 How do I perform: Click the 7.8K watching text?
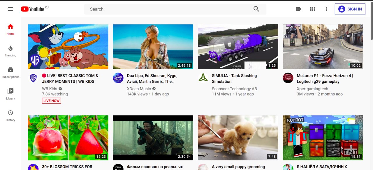click(x=55, y=94)
